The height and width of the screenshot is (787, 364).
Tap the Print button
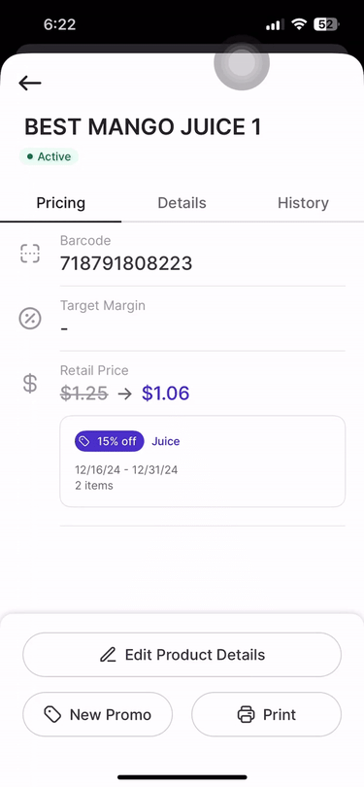click(x=266, y=714)
